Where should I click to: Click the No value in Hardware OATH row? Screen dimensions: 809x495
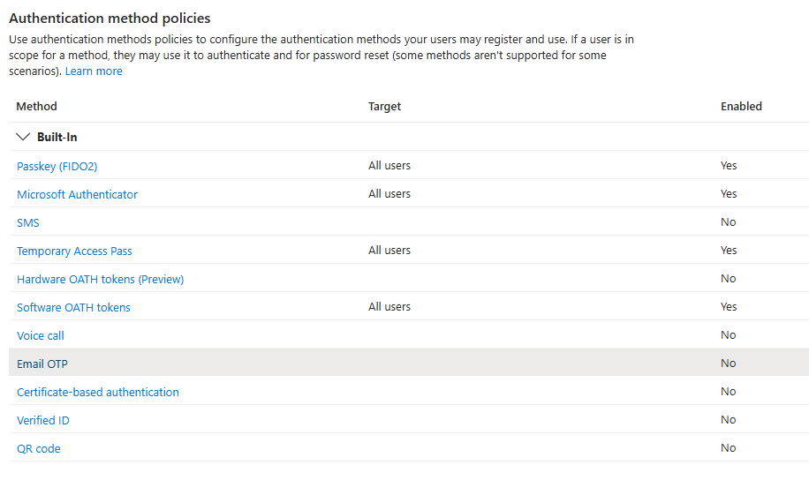click(x=728, y=279)
